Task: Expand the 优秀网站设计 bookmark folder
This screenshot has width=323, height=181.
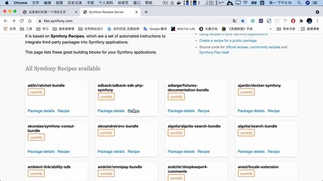Action: point(91,29)
